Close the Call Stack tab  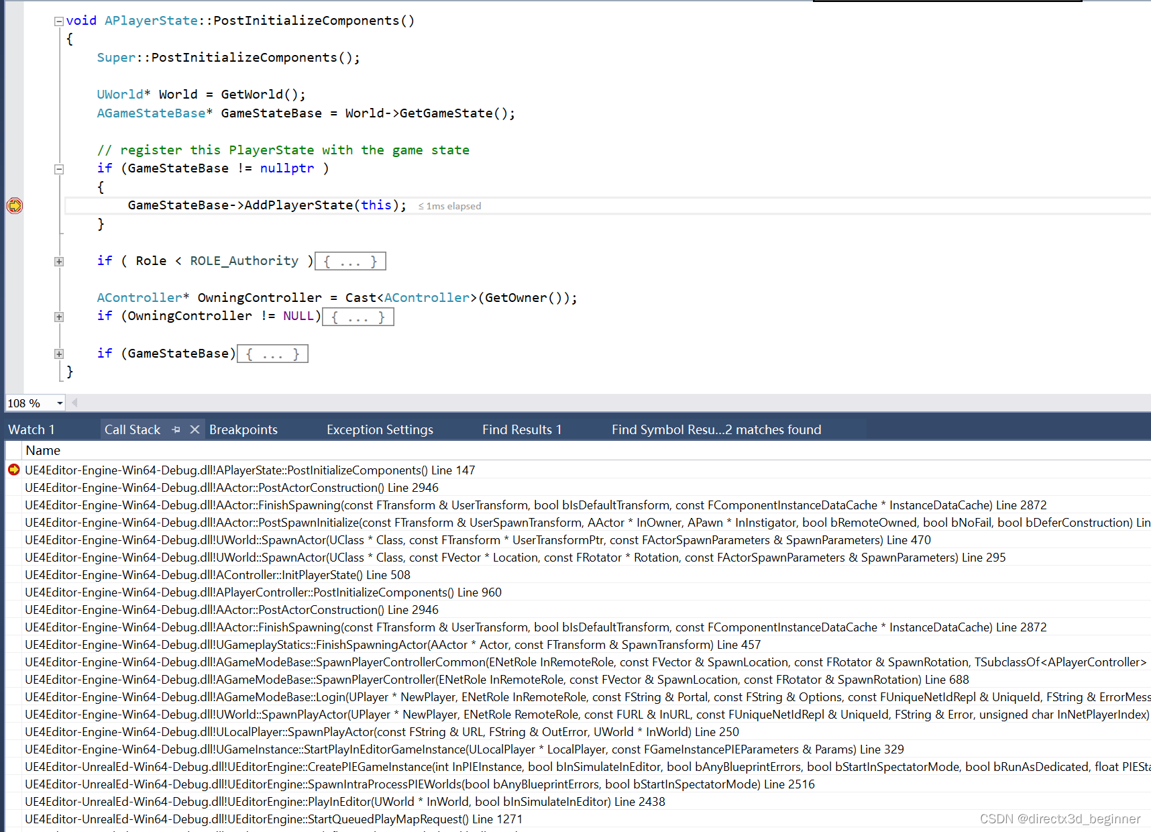[x=195, y=429]
